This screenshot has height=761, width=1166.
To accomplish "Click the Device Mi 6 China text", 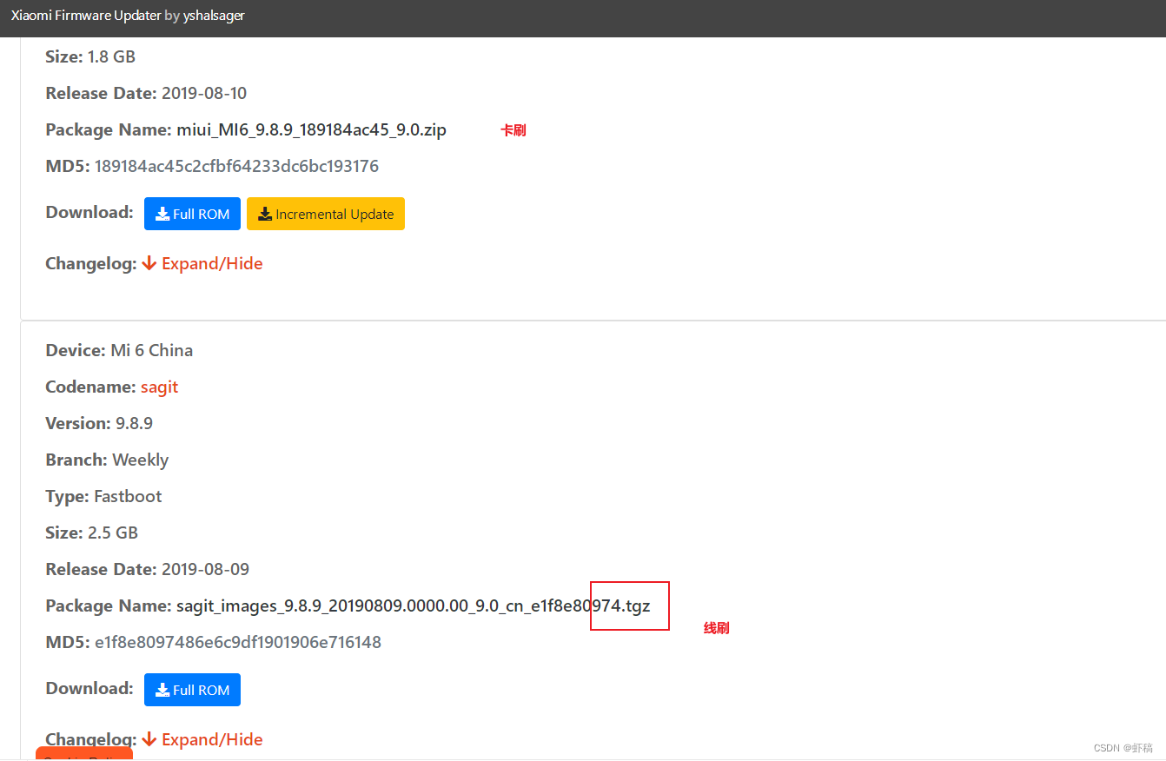I will click(x=119, y=350).
